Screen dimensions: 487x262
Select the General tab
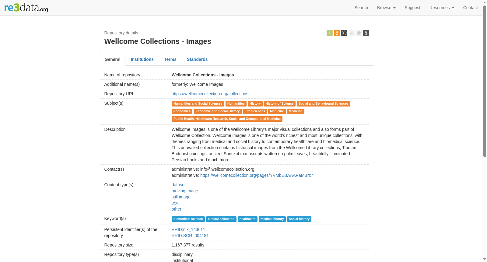coord(113,59)
